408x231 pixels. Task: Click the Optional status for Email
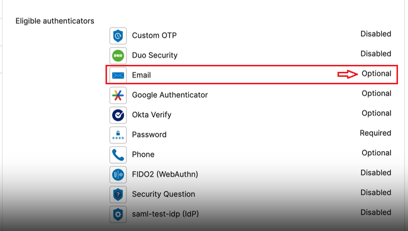(x=376, y=74)
